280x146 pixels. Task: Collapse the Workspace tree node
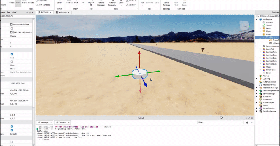click(257, 20)
